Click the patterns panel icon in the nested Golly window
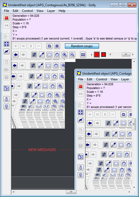139x197 pixels. click(x=81, y=157)
